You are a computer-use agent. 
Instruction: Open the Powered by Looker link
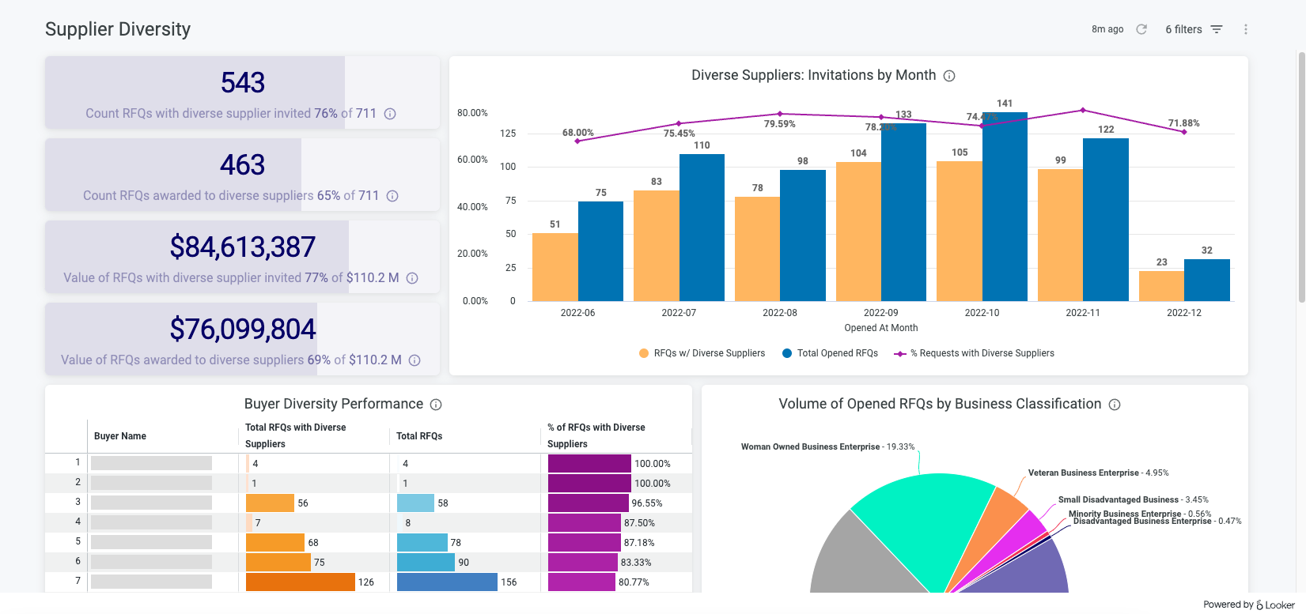[x=1249, y=605]
